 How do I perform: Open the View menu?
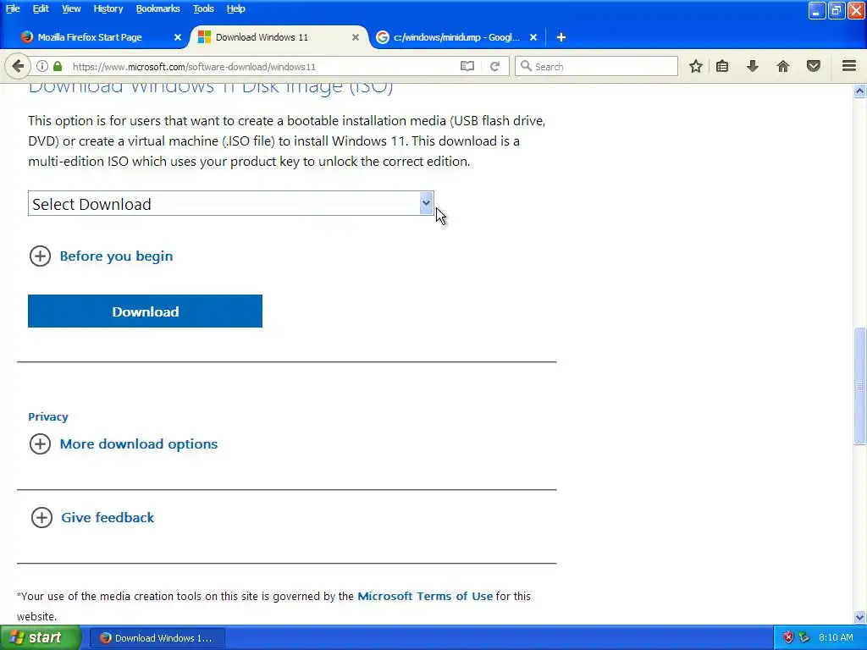71,8
